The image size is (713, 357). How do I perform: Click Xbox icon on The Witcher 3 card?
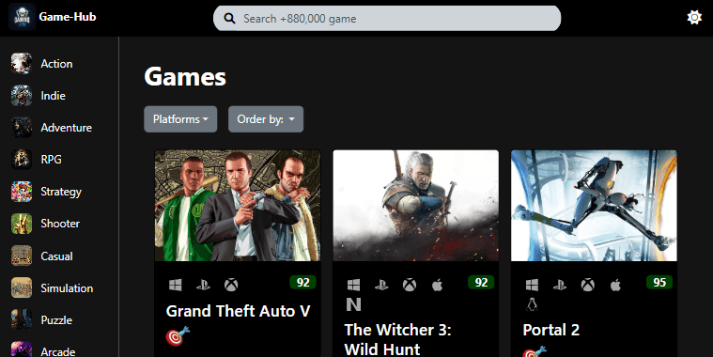pyautogui.click(x=410, y=286)
